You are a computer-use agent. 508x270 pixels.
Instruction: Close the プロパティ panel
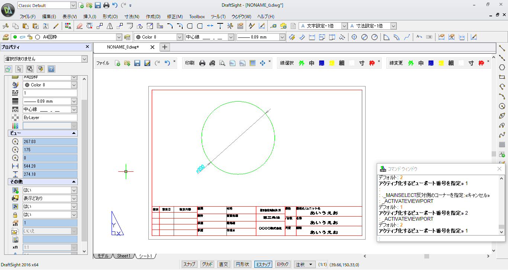pyautogui.click(x=87, y=47)
